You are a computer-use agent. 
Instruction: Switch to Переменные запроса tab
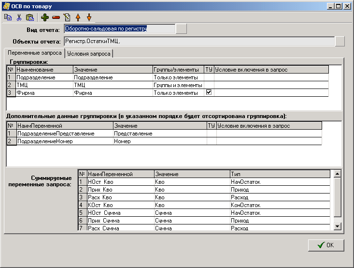click(35, 53)
